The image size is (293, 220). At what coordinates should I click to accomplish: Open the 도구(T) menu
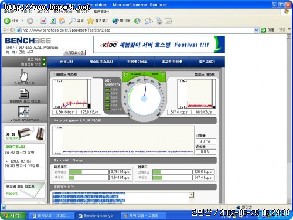pos(83,12)
